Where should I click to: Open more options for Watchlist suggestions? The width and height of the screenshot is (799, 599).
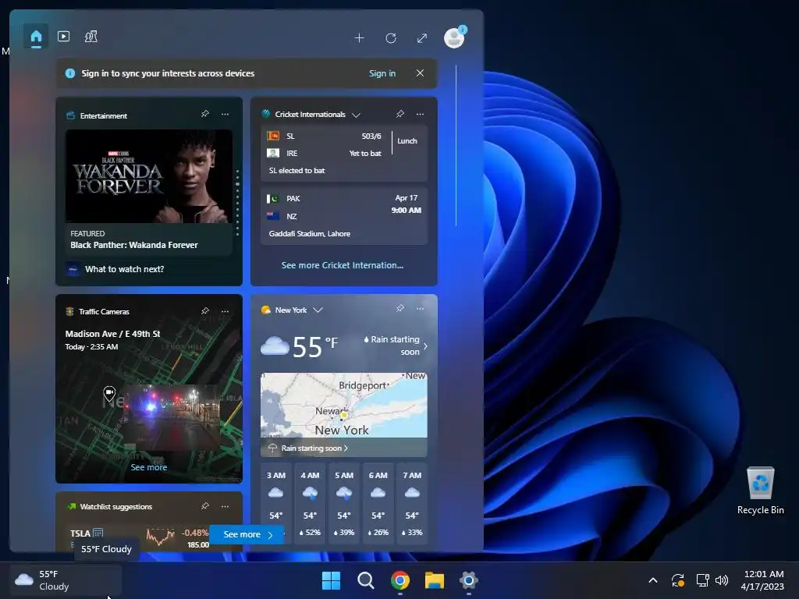[x=225, y=506]
